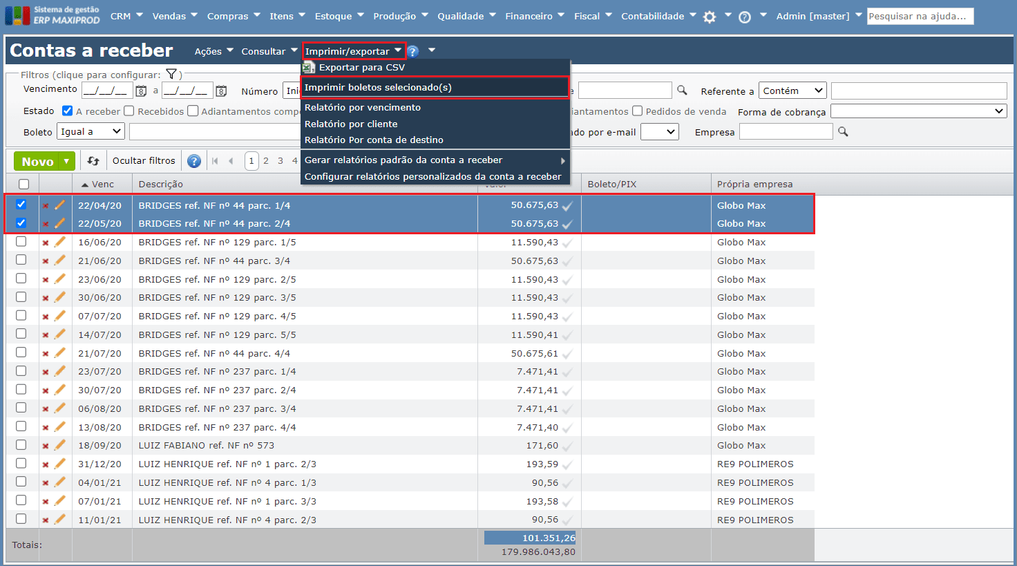Click the 'Pesquisar na ajuda' search field

[x=920, y=16]
